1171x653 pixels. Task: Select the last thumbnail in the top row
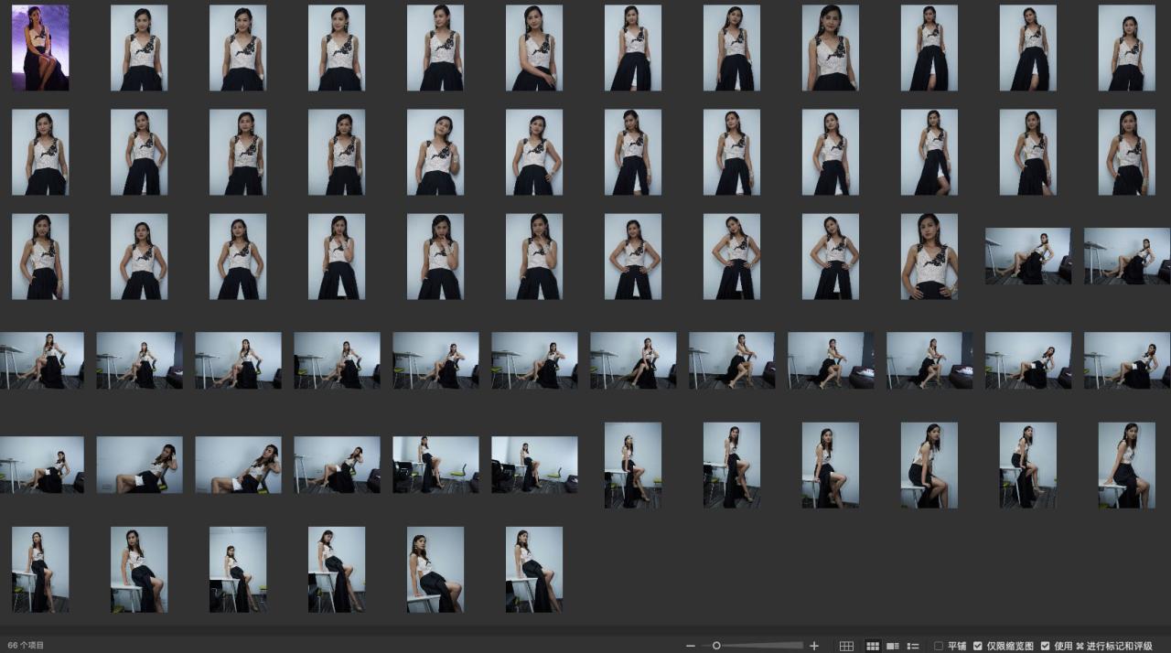click(x=1126, y=48)
